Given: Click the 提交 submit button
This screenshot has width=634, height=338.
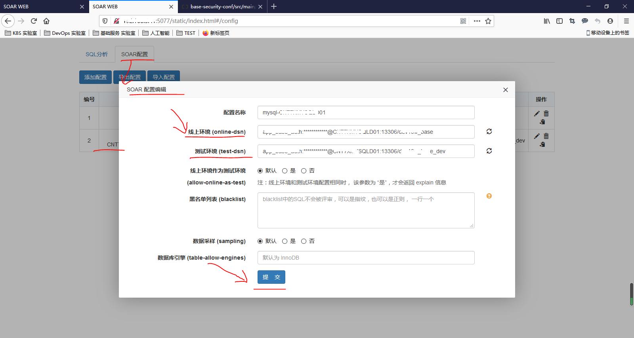Looking at the screenshot, I should 271,277.
